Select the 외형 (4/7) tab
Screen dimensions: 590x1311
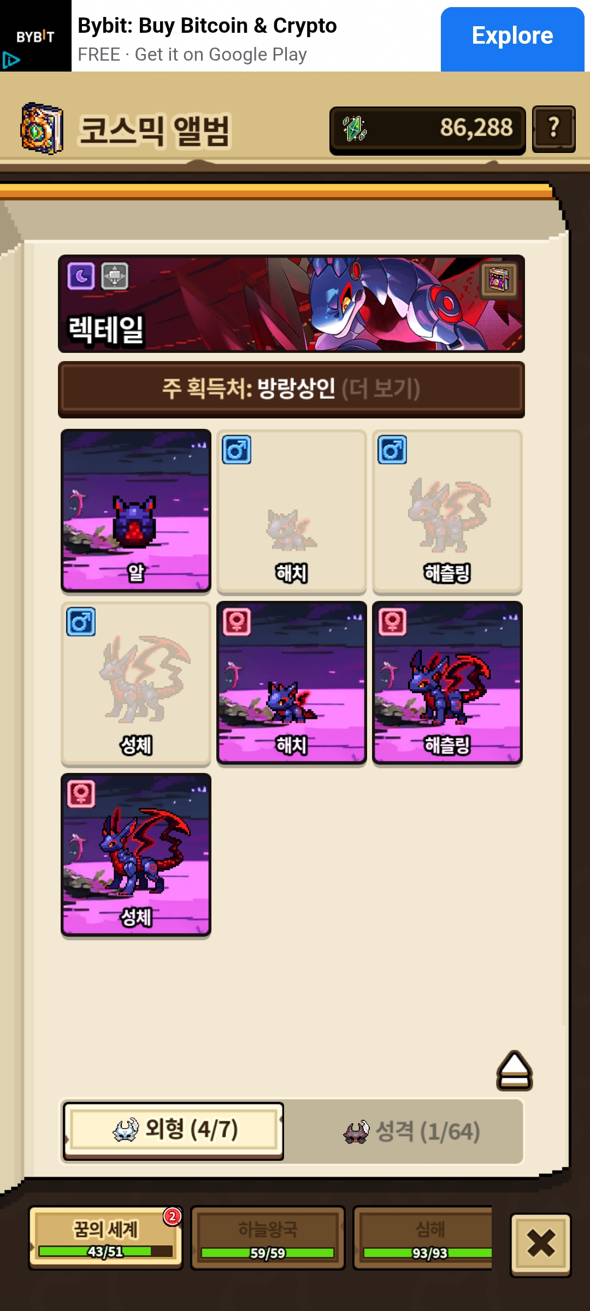coord(173,1131)
